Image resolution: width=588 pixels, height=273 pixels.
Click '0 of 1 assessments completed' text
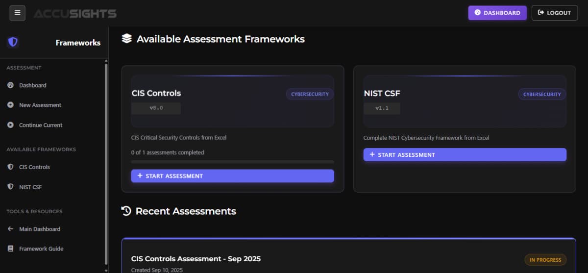coord(168,152)
